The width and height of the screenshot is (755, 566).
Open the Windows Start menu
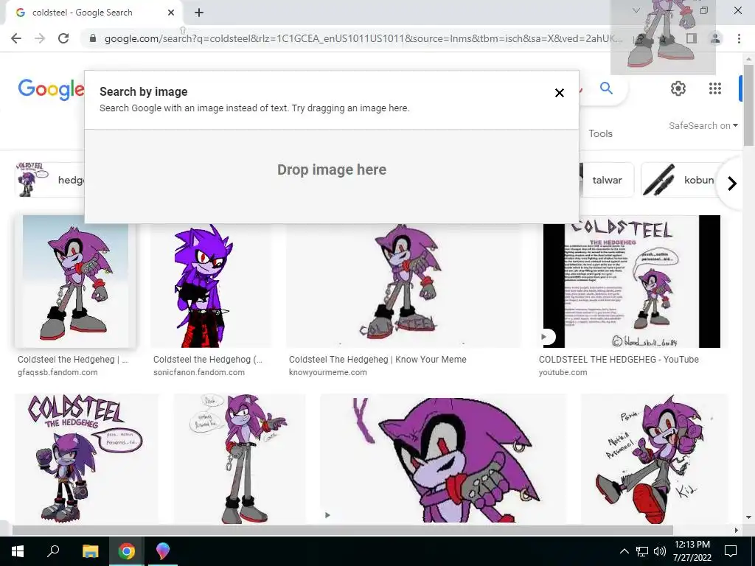pos(18,551)
